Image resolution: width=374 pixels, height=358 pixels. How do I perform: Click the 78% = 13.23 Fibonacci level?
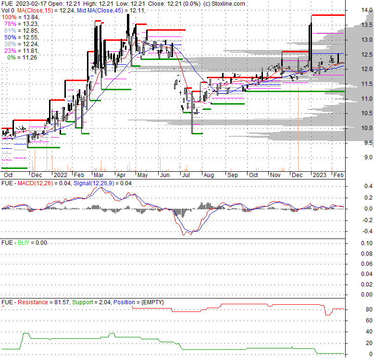click(x=22, y=24)
